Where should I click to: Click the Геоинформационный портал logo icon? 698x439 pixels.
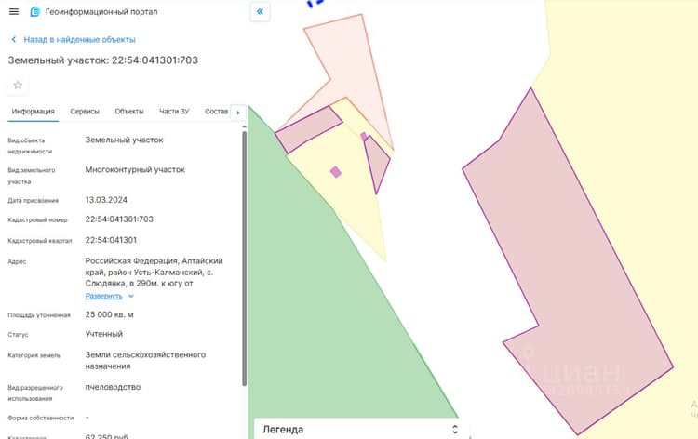point(34,12)
